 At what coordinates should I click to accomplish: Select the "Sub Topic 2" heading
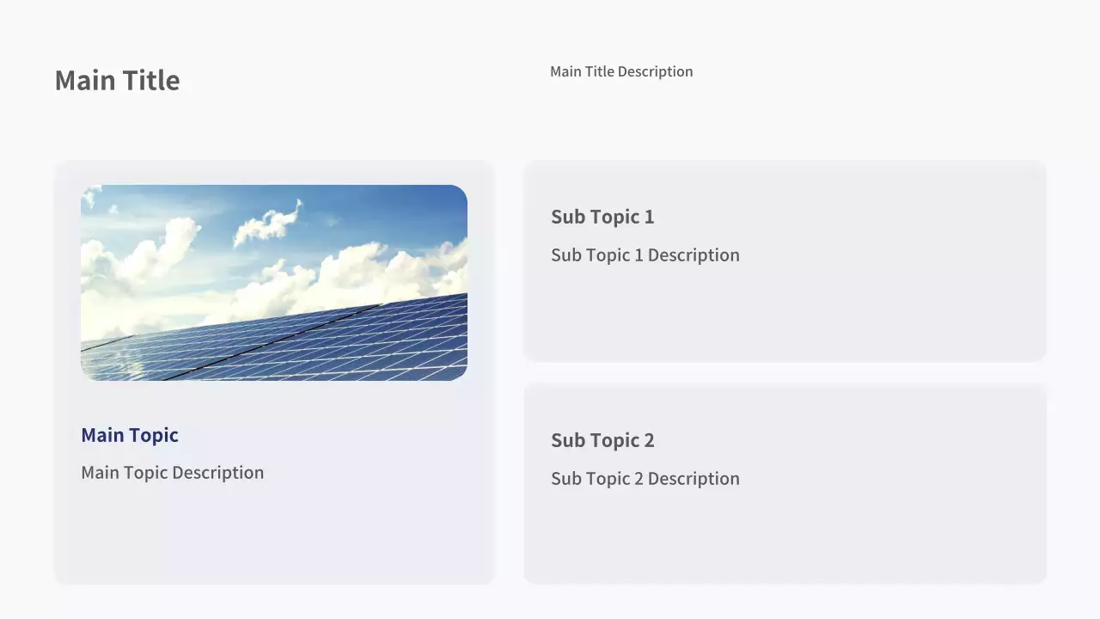click(602, 440)
